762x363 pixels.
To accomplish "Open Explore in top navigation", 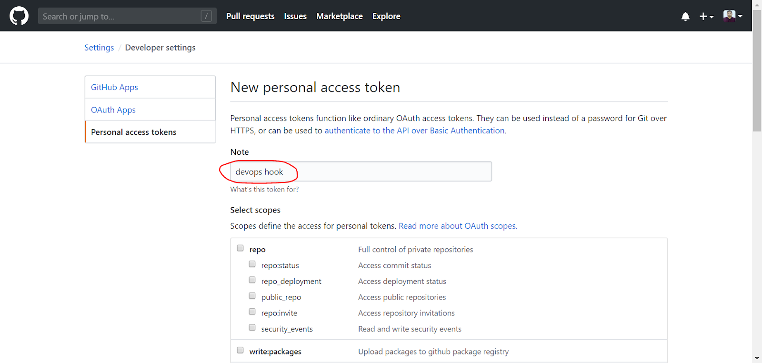I will pos(386,16).
